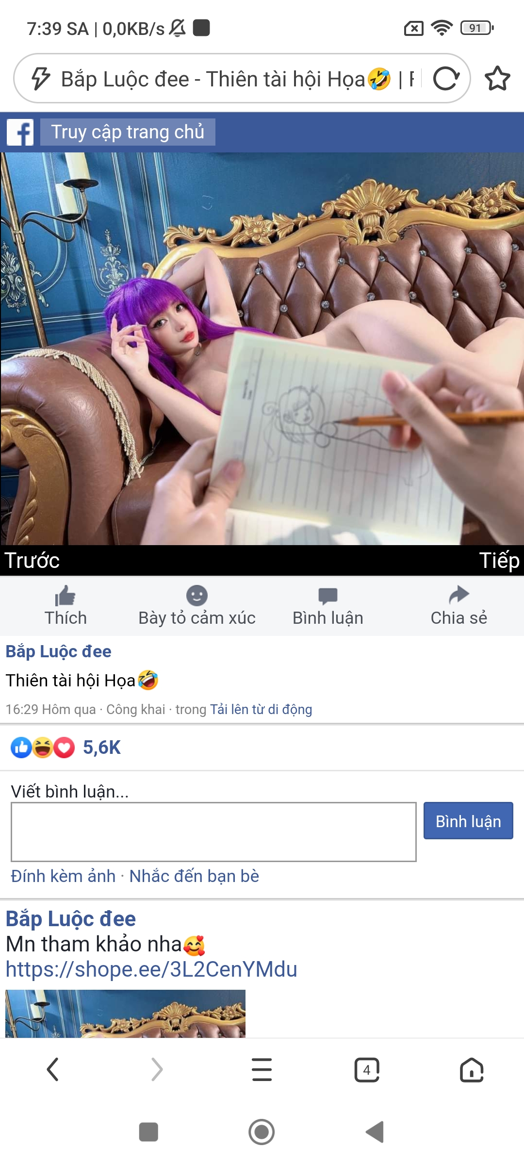Open the comment's attached photo thumbnail
This screenshot has height=1165, width=524.
[x=125, y=1014]
